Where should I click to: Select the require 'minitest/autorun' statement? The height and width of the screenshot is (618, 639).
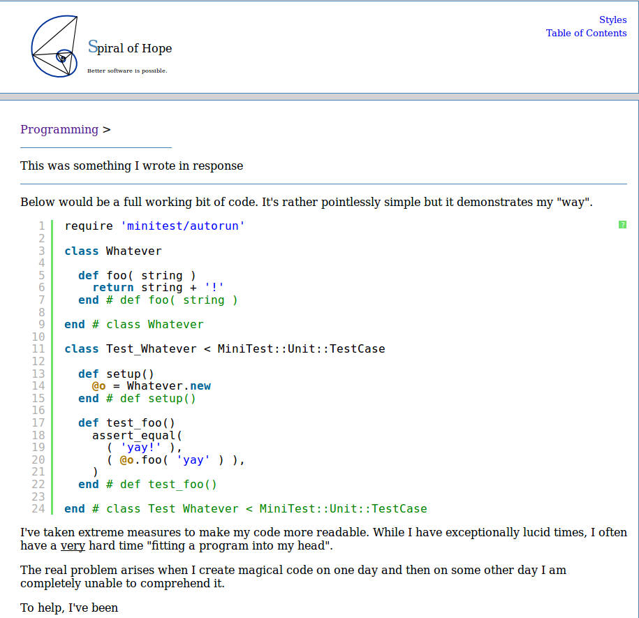[154, 226]
